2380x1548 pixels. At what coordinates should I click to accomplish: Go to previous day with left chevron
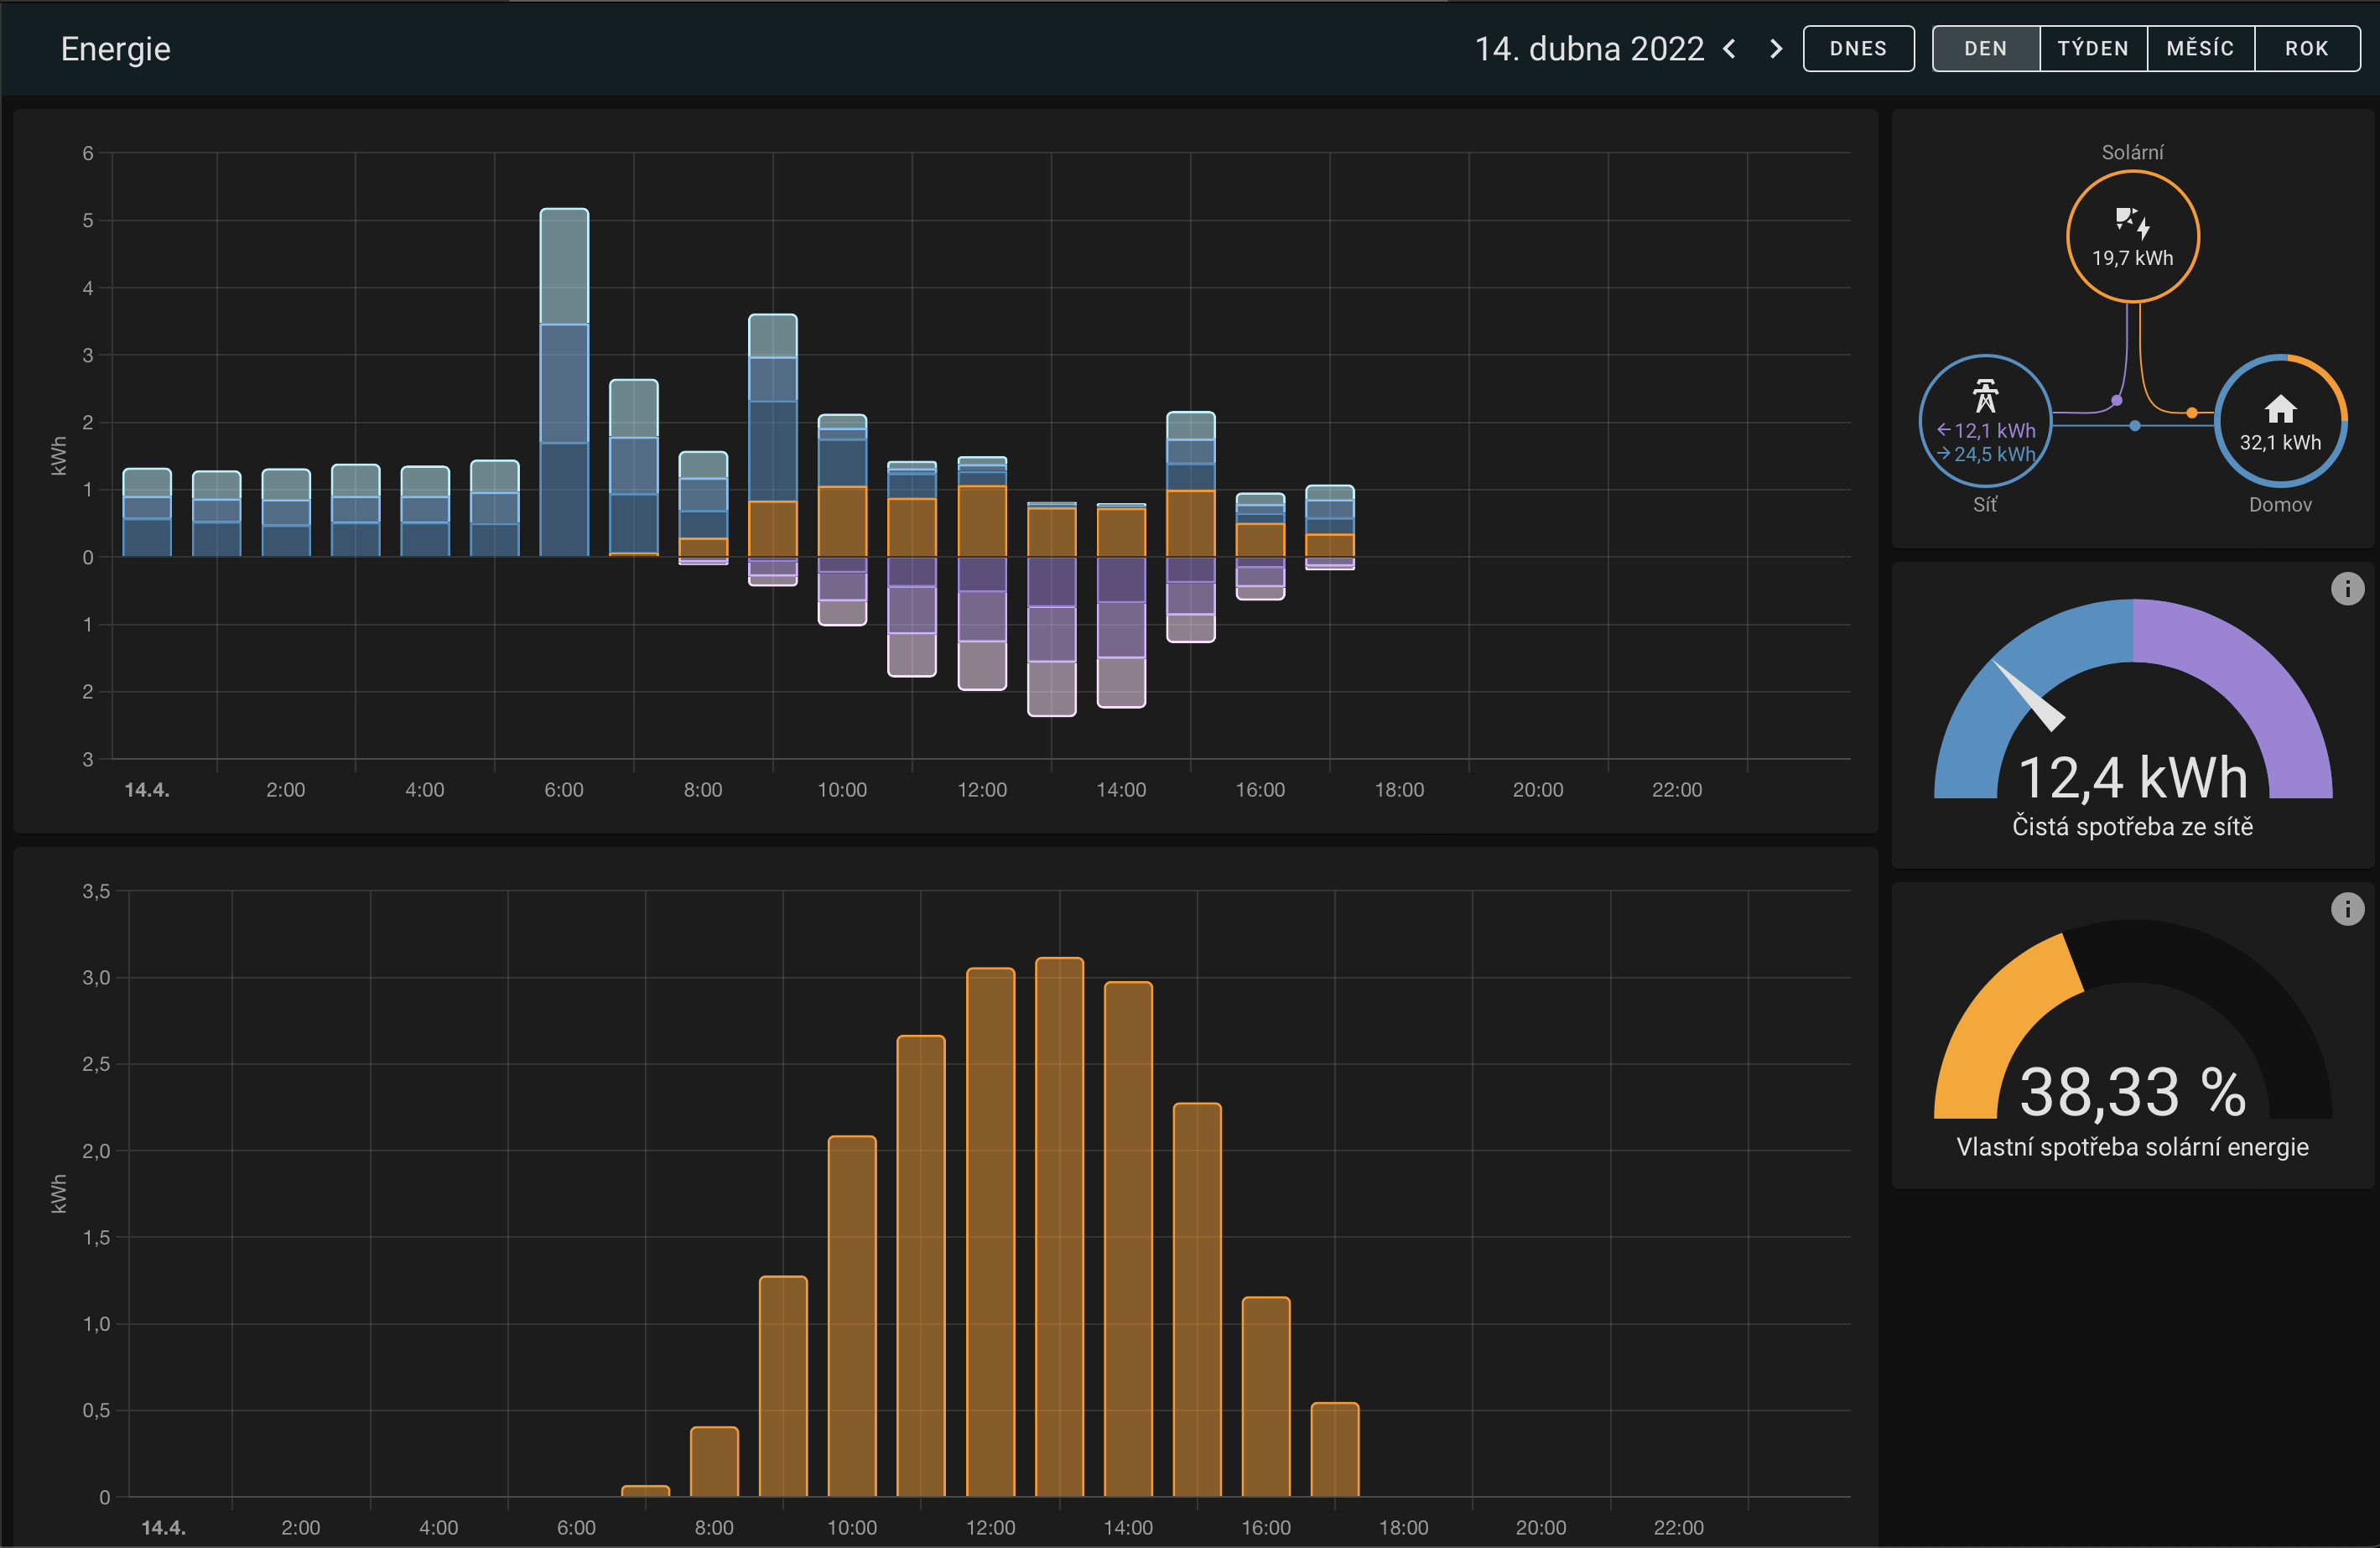tap(1729, 49)
